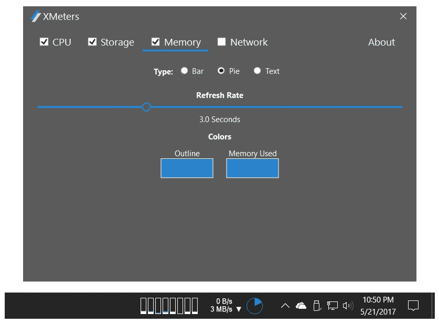The image size is (439, 324).
Task: Click the XMeters logo in the titlebar
Action: tap(35, 16)
